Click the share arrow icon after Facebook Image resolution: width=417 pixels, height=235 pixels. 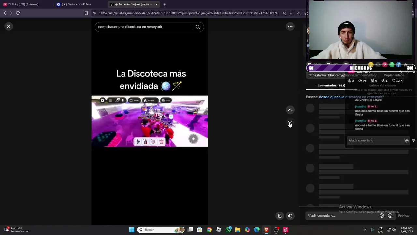point(406,65)
